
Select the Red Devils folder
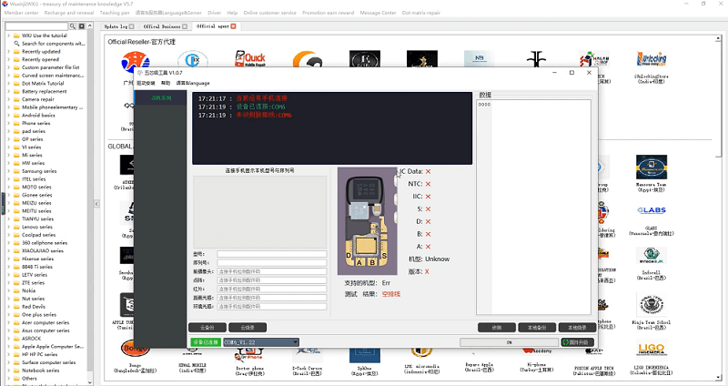34,307
